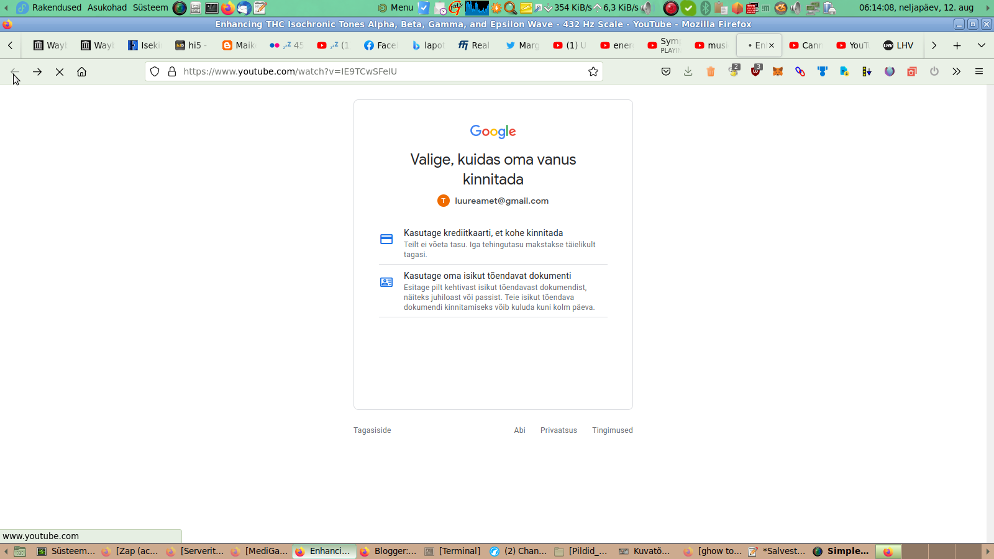
Task: Switch to the LHV tab
Action: tap(899, 45)
